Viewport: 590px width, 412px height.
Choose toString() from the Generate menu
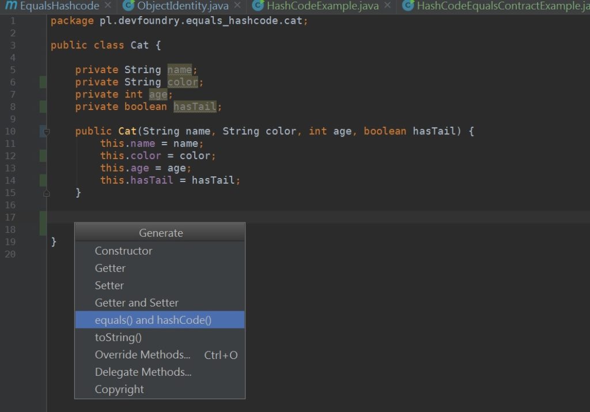point(160,337)
